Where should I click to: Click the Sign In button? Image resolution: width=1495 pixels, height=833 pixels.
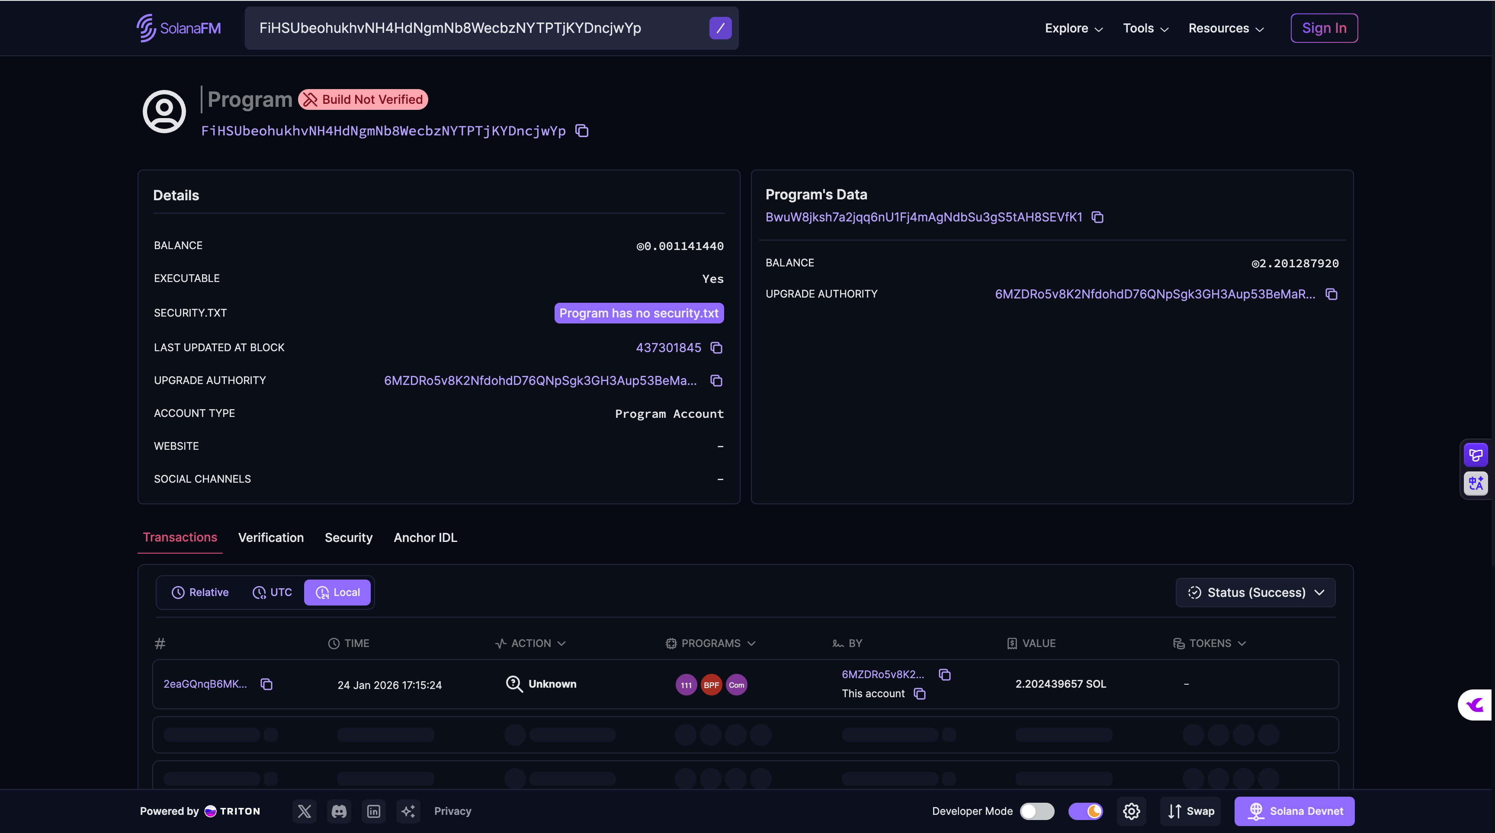[1324, 29]
